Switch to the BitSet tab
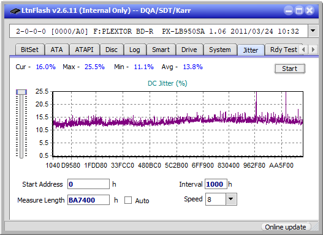 click(29, 50)
